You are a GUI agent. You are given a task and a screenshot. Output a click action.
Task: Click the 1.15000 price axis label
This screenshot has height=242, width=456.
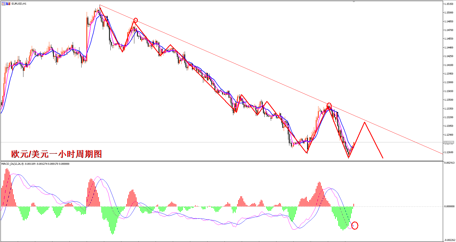coord(449,13)
